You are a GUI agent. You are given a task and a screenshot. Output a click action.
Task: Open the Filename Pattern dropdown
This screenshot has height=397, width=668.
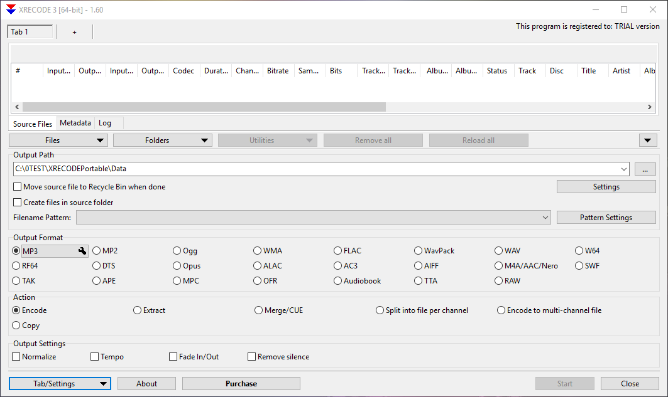tap(545, 218)
